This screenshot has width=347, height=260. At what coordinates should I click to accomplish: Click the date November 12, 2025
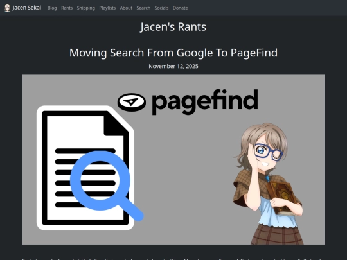(x=173, y=66)
